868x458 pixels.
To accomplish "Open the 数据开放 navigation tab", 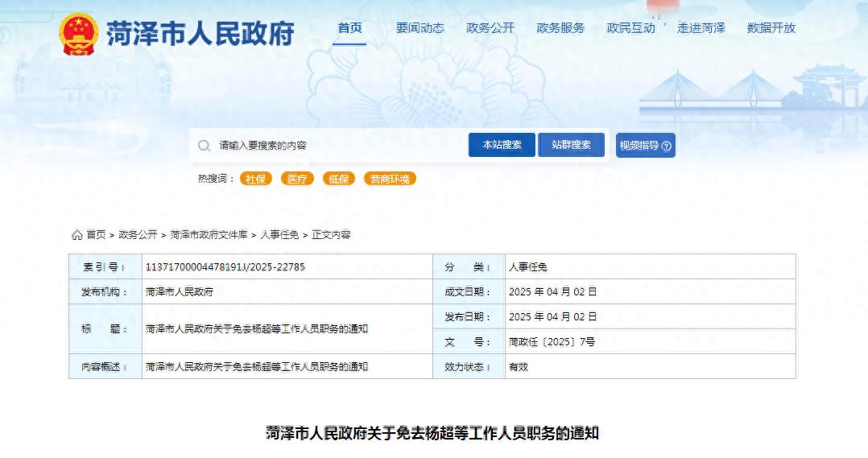I will (771, 27).
